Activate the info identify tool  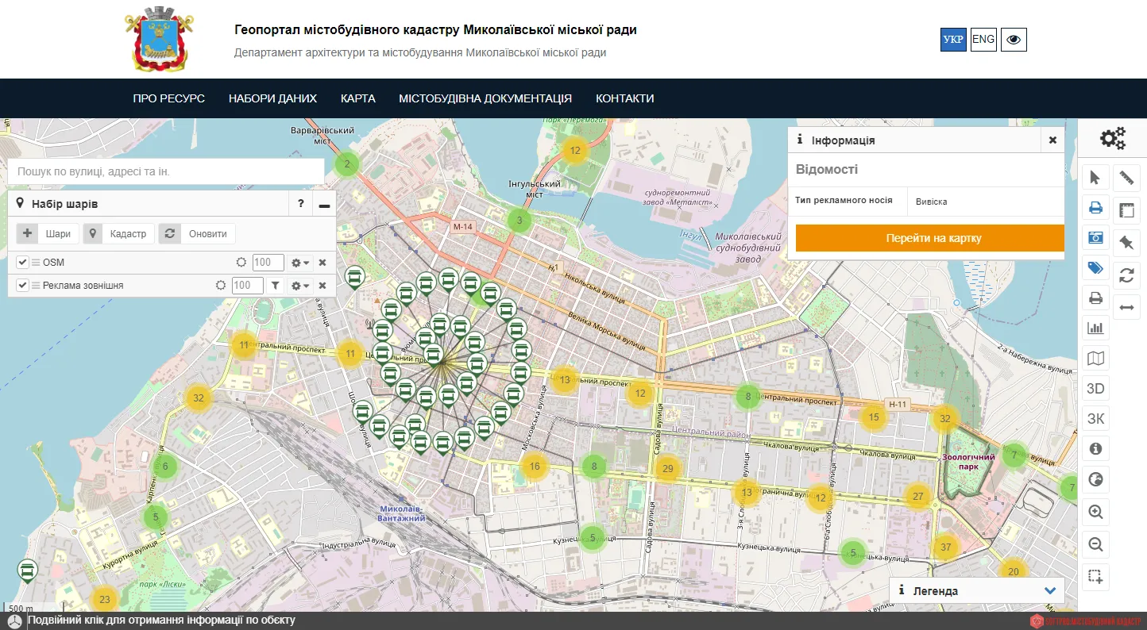(x=1095, y=448)
